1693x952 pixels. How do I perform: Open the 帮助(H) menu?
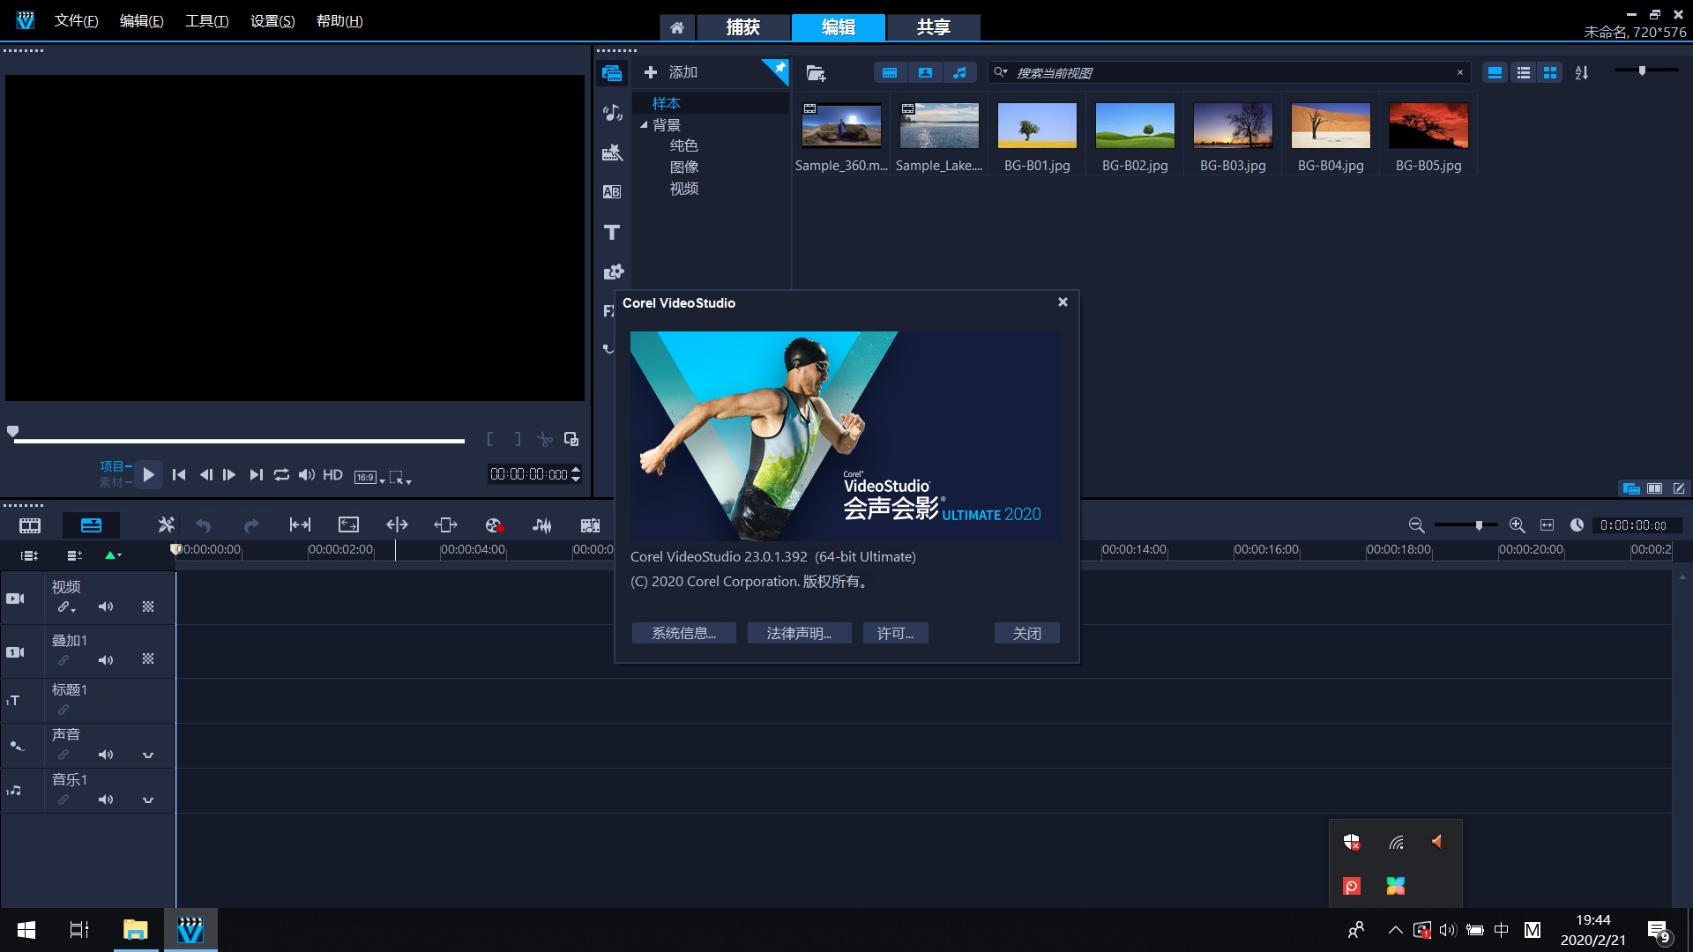coord(339,21)
